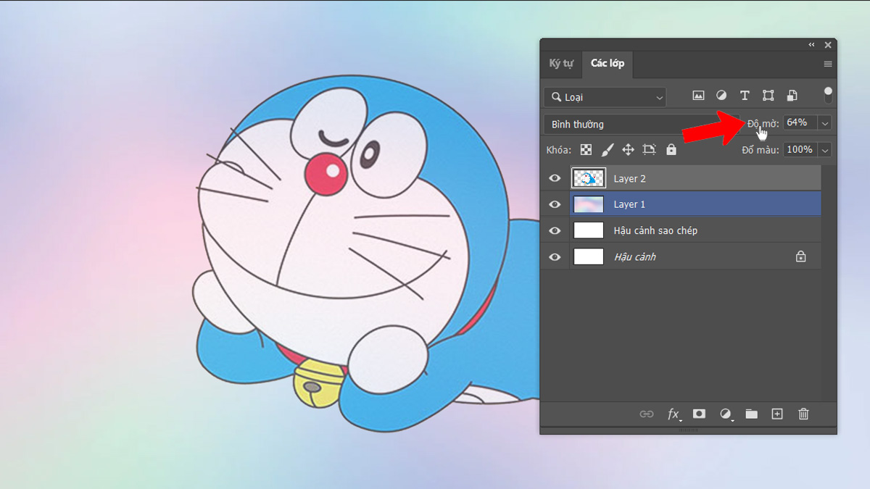870x489 pixels.
Task: Switch to the Ký tự tab
Action: [561, 64]
